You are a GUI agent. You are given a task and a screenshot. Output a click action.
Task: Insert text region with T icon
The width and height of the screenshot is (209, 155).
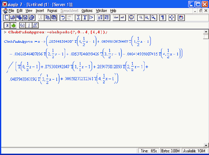(x=85, y=18)
